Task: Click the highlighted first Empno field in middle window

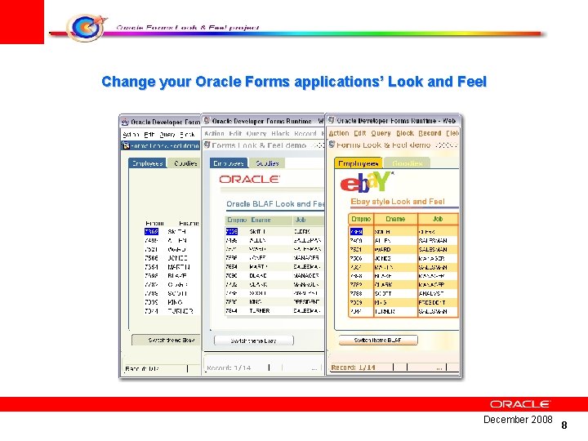Action: click(232, 232)
